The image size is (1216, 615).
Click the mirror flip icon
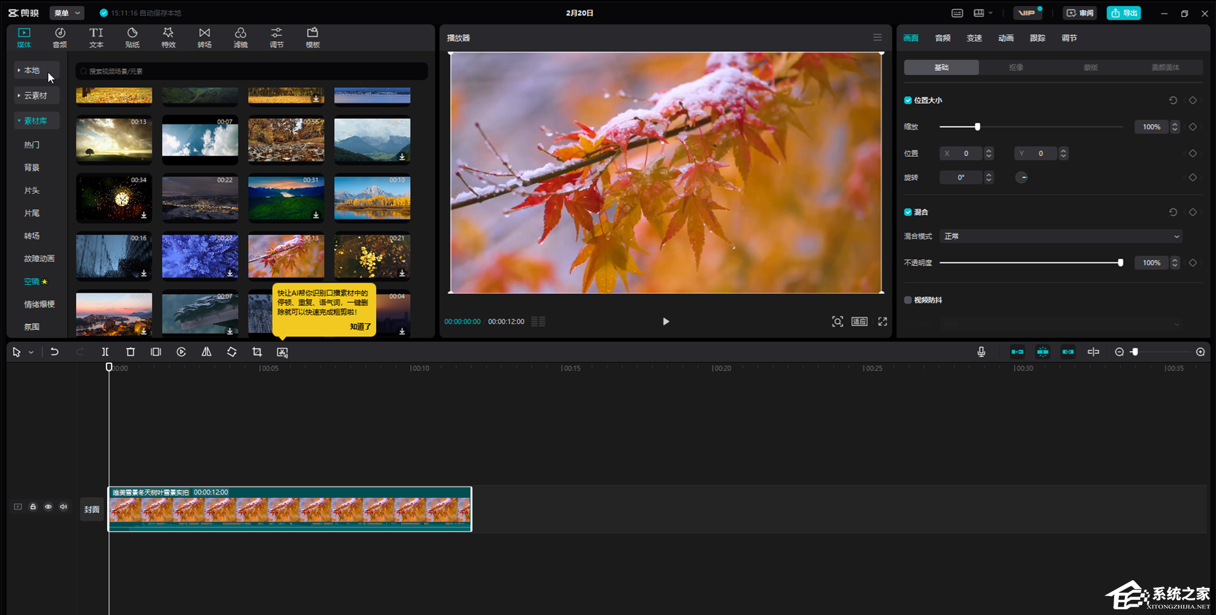(206, 352)
